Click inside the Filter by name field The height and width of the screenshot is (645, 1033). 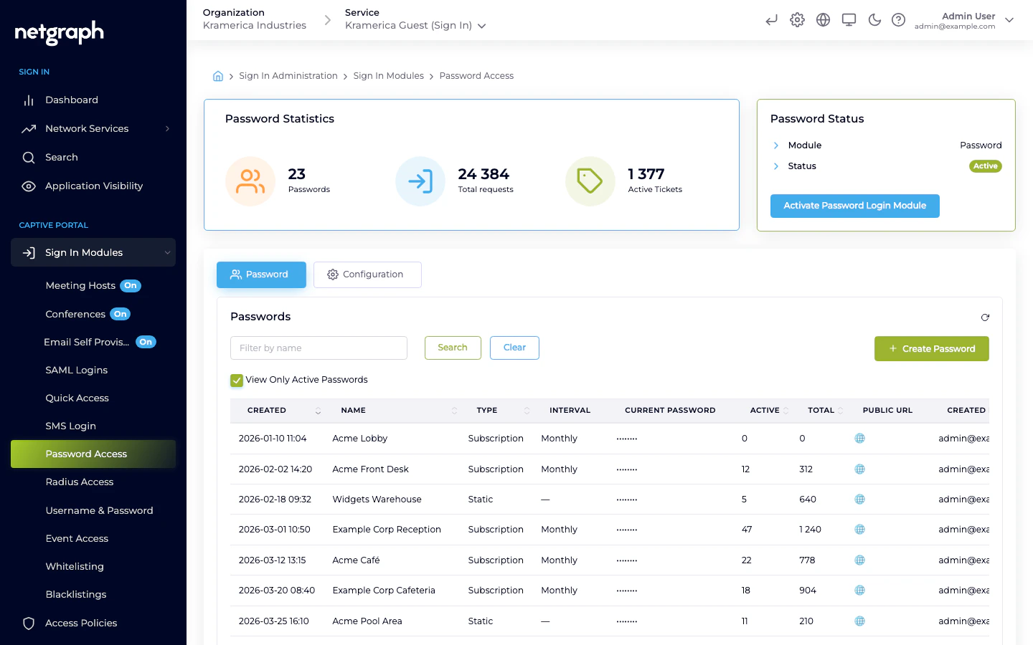click(319, 348)
